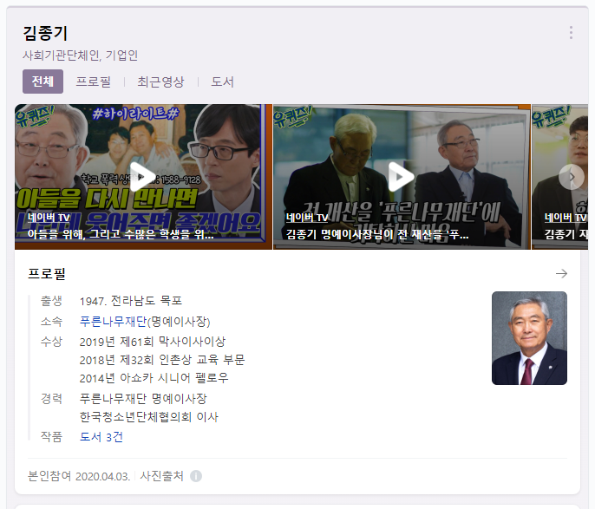Click the 작품 field label
The image size is (595, 509).
(51, 436)
